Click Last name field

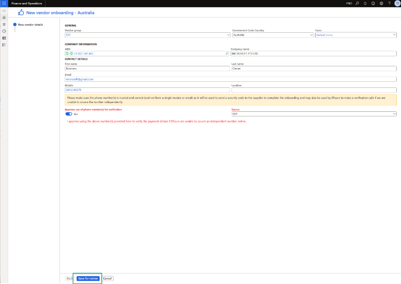[x=314, y=69]
